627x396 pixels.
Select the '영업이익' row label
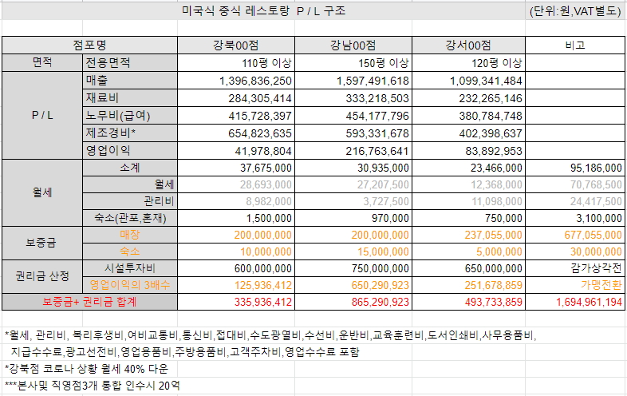[130, 150]
